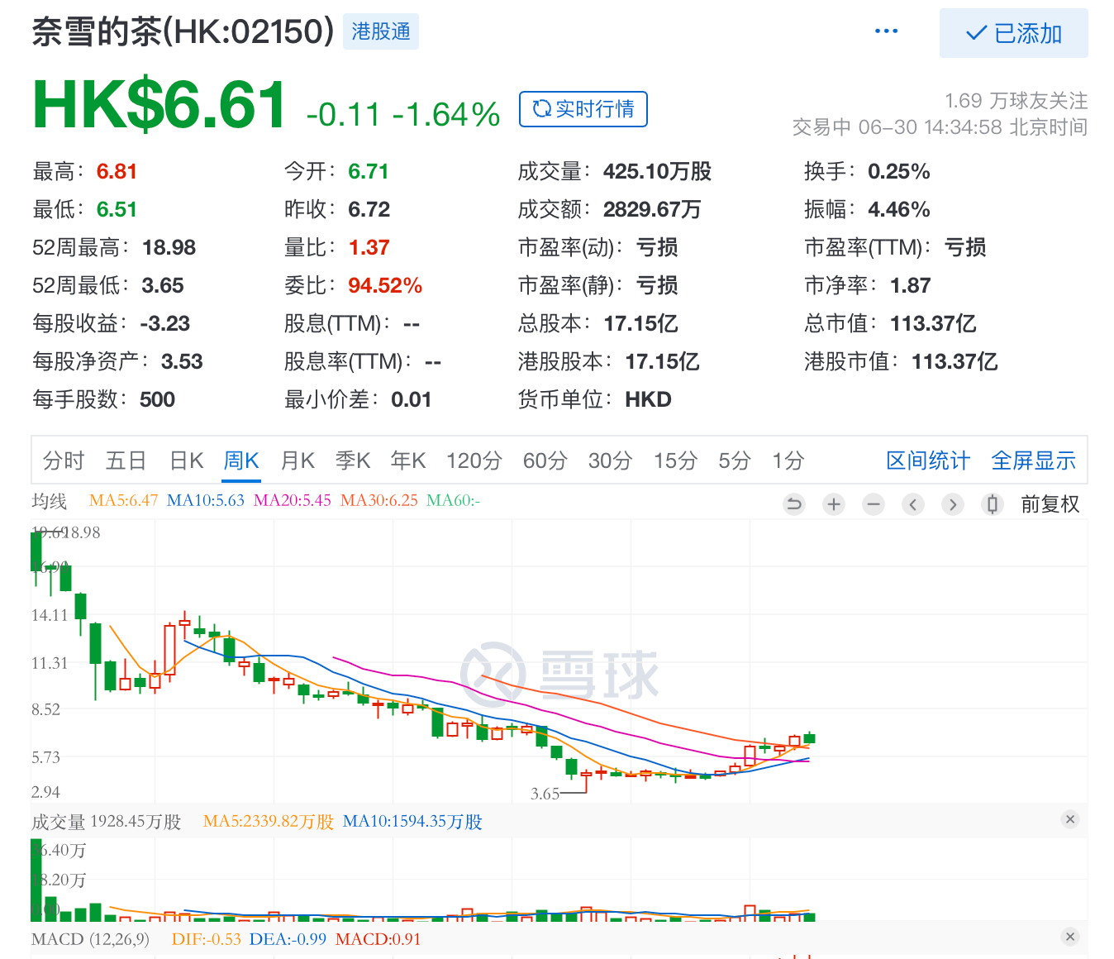1114x959 pixels.
Task: Click the 振幅 value 4.46%
Action: [899, 209]
